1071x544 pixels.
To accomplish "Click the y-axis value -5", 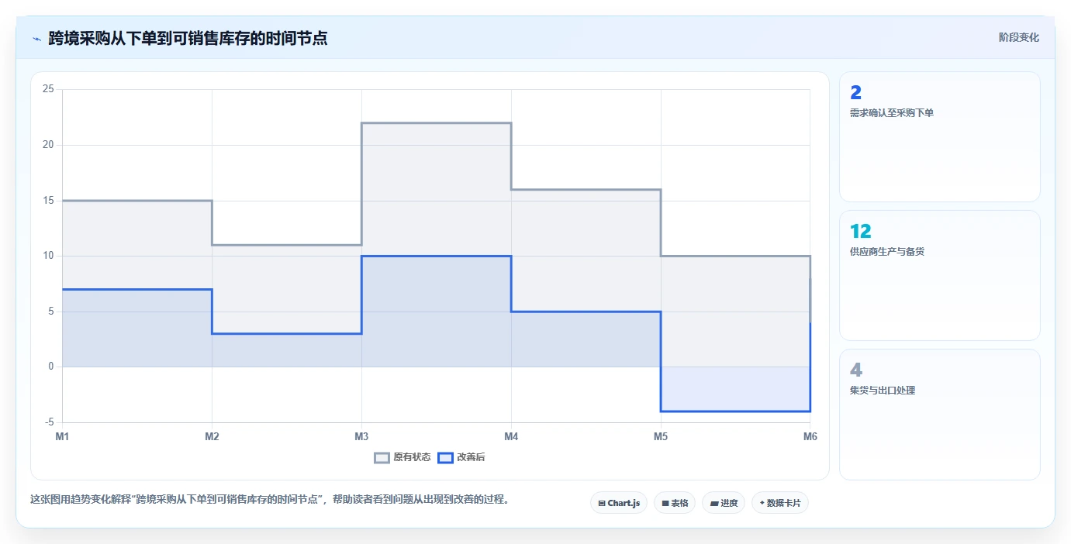I will point(48,422).
